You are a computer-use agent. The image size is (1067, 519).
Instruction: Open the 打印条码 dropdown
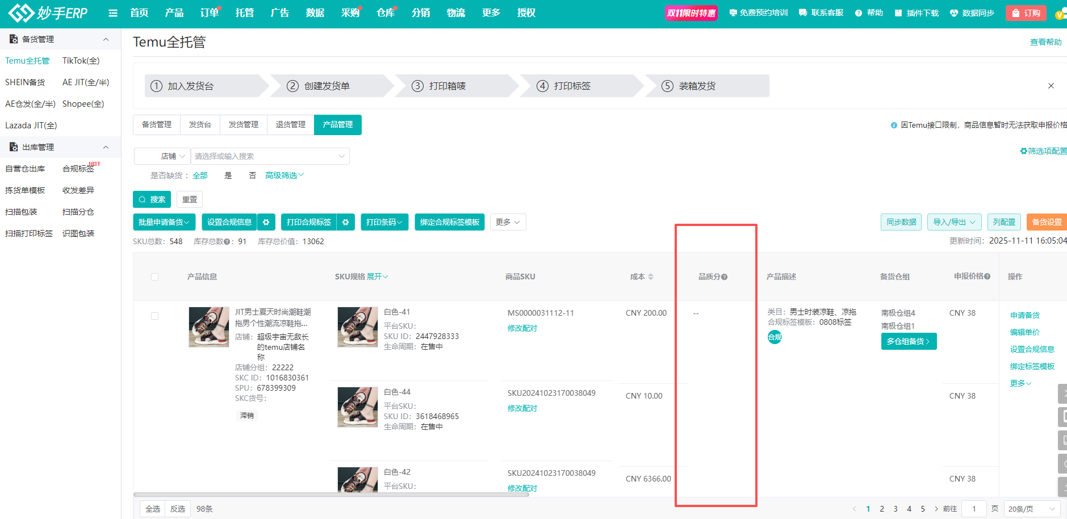point(384,222)
